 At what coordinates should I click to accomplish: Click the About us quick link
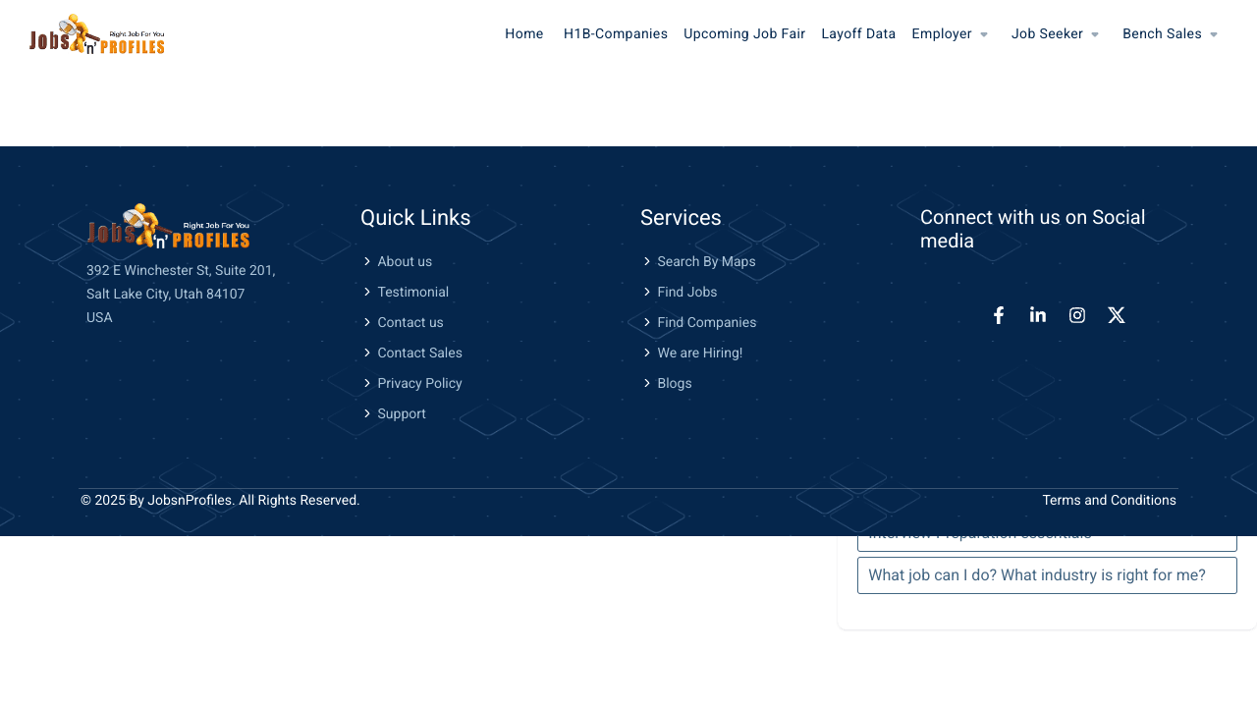pyautogui.click(x=404, y=262)
